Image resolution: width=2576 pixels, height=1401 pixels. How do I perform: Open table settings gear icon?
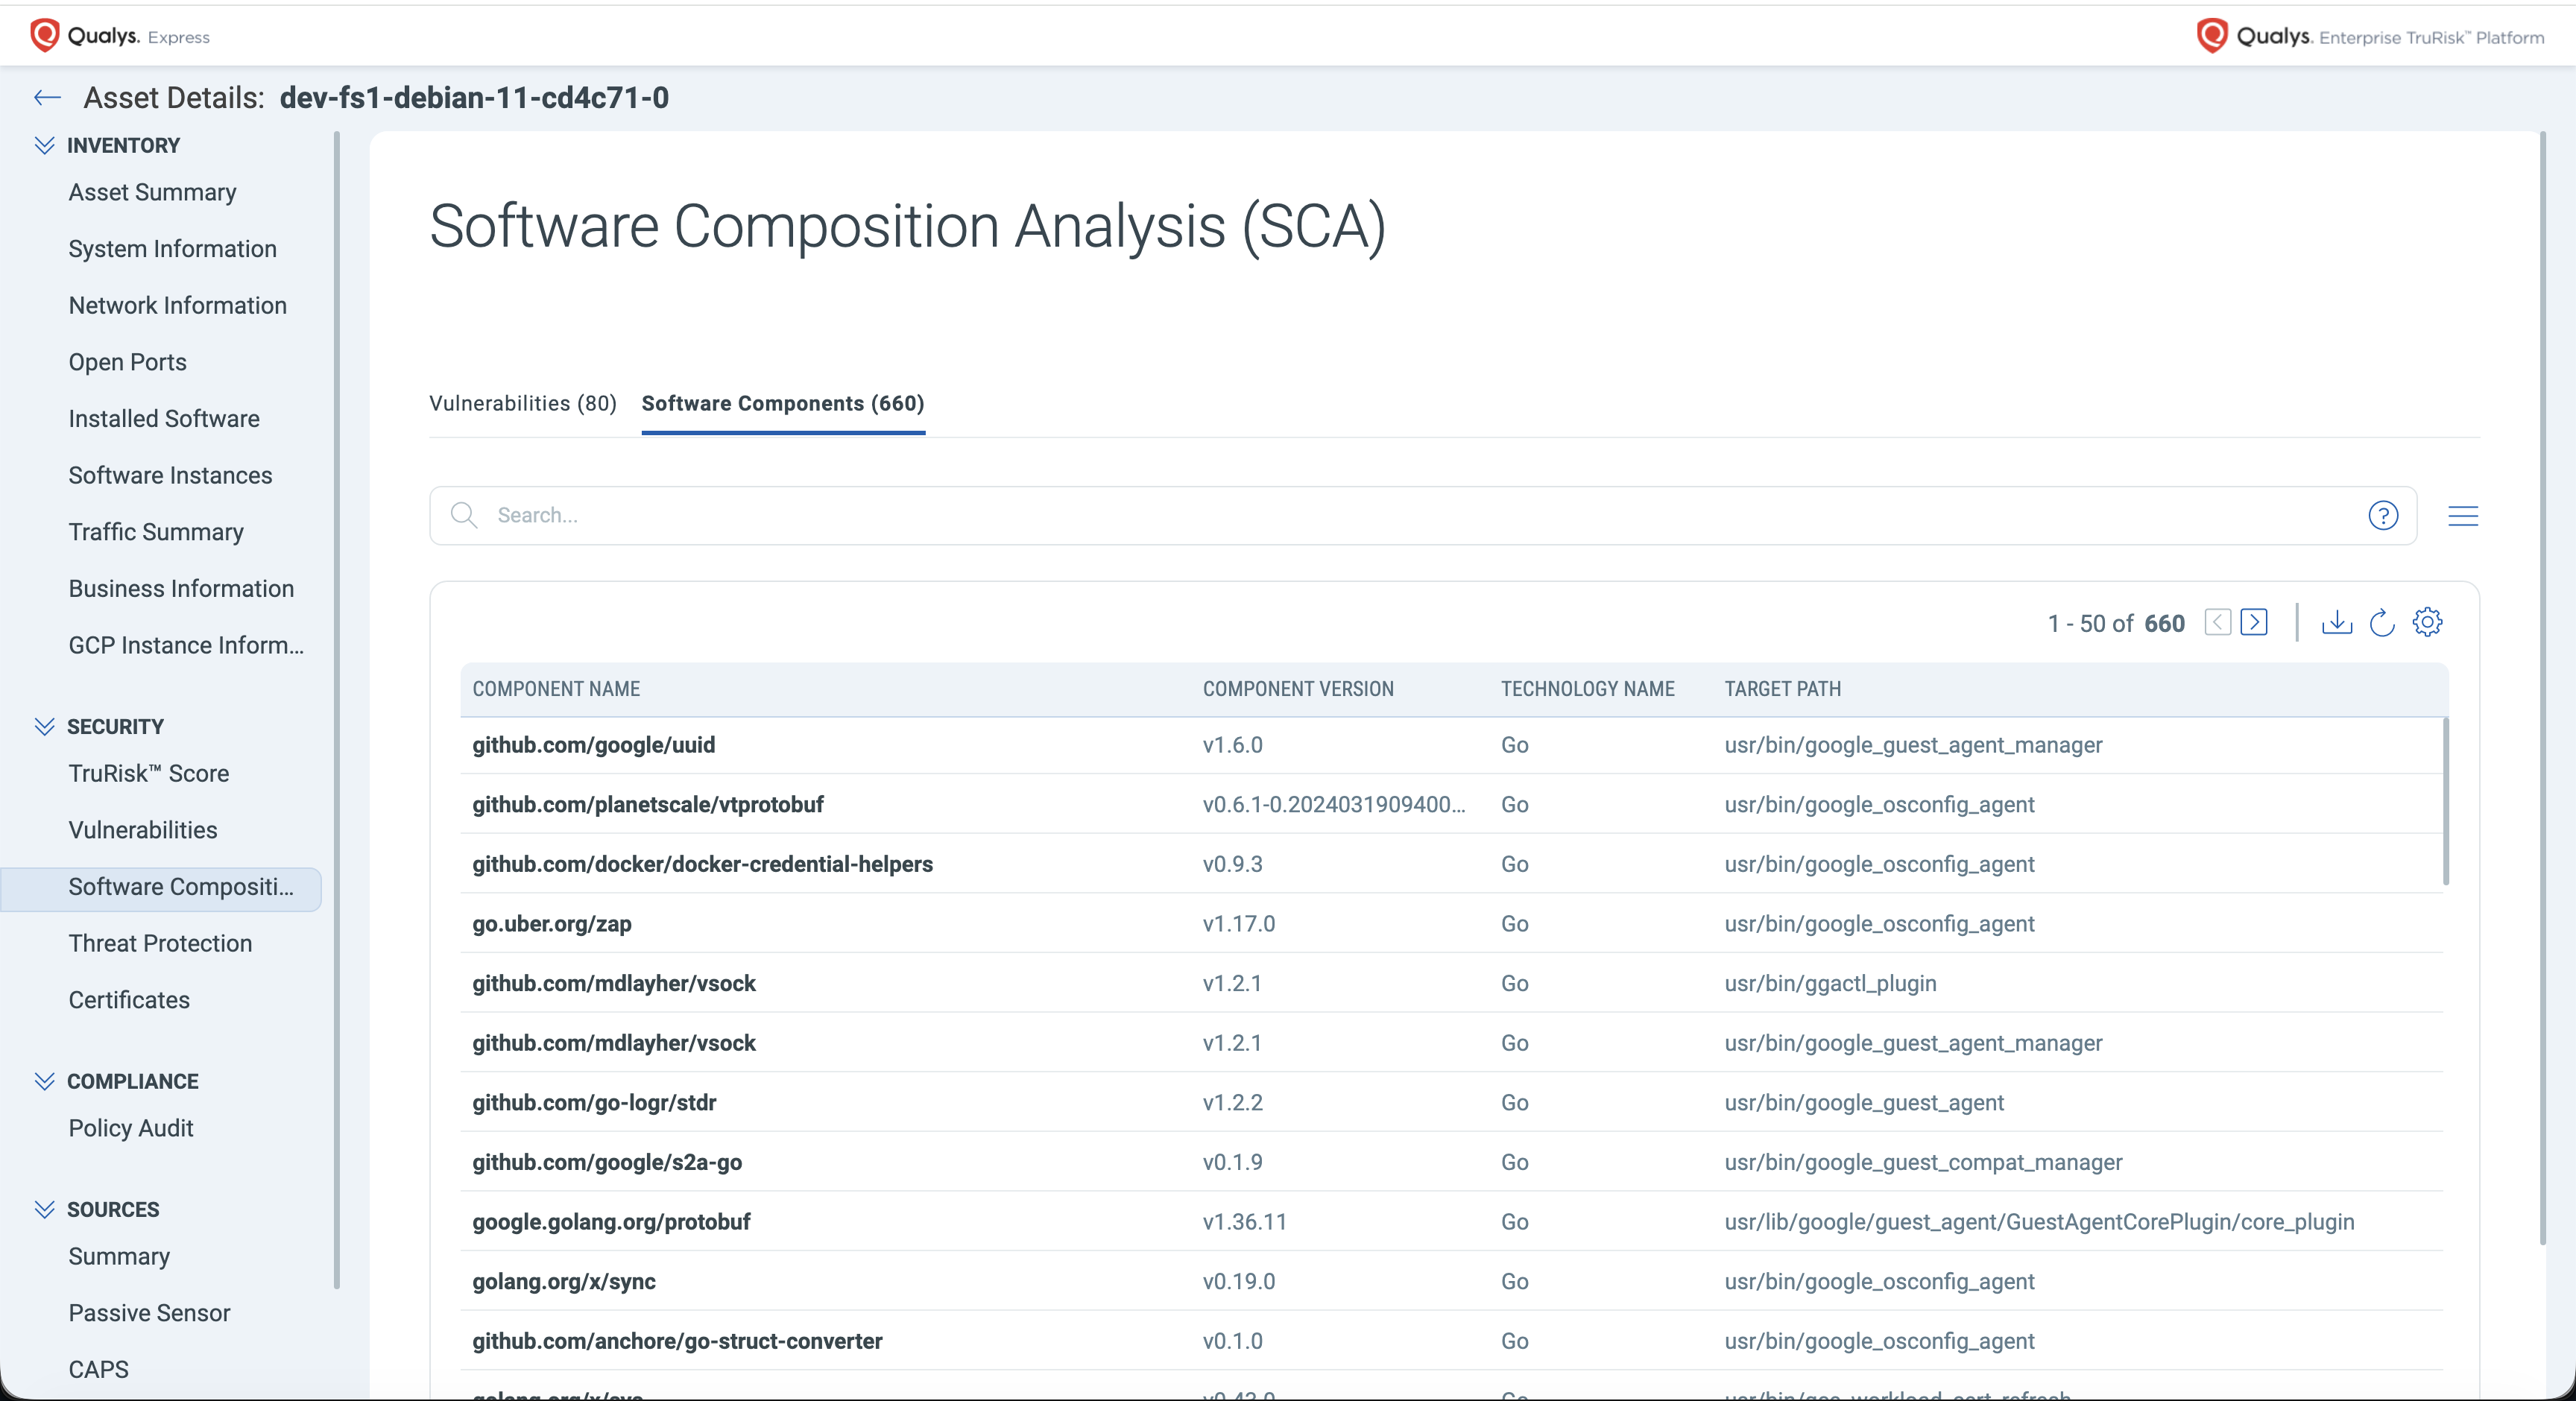2427,622
